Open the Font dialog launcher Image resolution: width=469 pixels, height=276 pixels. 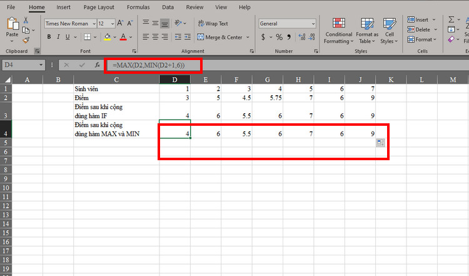coord(134,51)
